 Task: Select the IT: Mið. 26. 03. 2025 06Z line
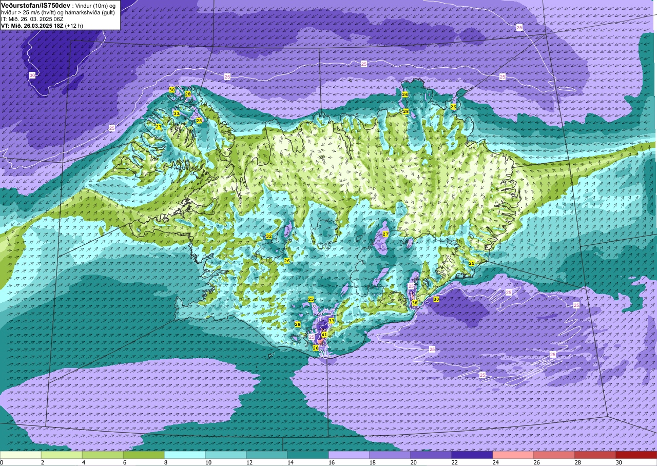pos(32,18)
